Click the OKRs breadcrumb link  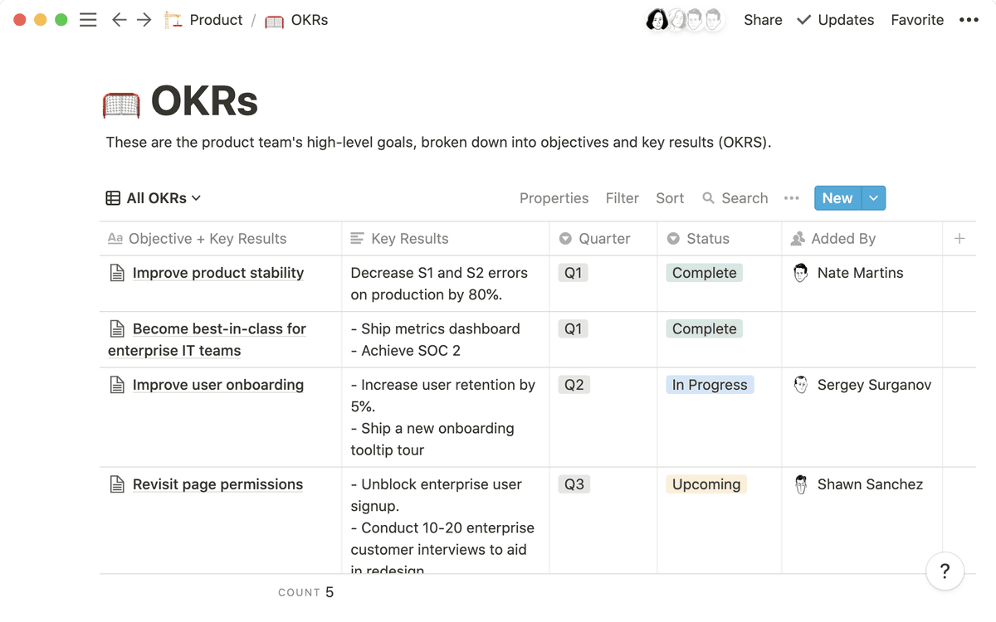[310, 20]
